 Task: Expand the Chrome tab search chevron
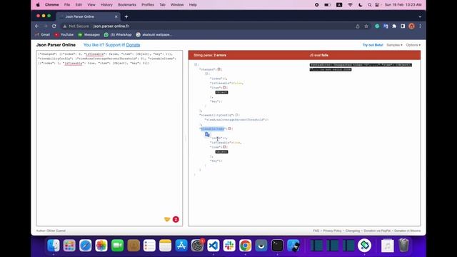(x=420, y=16)
